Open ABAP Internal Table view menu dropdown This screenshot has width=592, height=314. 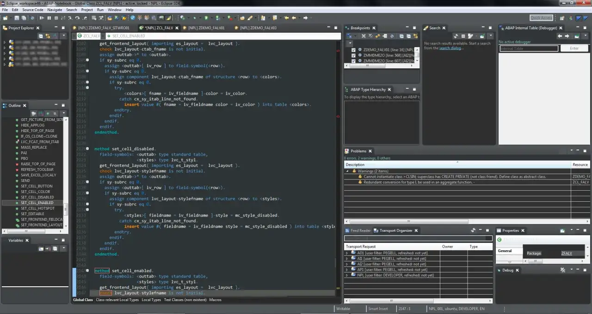(585, 36)
